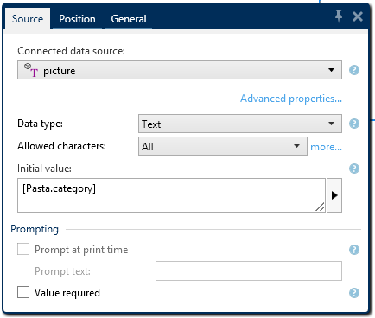Open help icon next to Data type
Screen dimensions: 375x318
[x=354, y=124]
